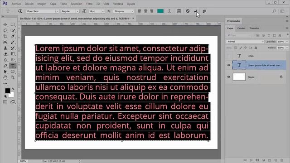Screen dimensions: 290x163
Task: Select the Eraser tool
Action: (5, 54)
